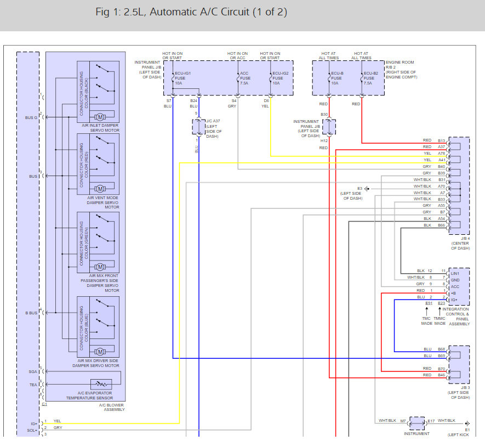The image size is (485, 446).
Task: Click the 'ACC FUSE 7.5A' label
Action: (246, 78)
